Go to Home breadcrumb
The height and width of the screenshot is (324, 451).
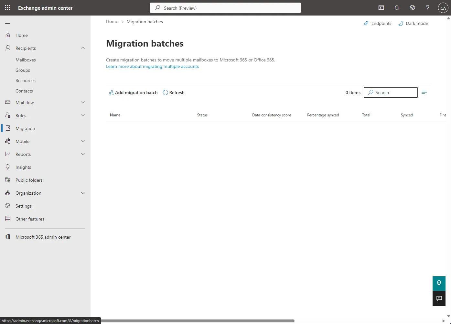tap(112, 22)
